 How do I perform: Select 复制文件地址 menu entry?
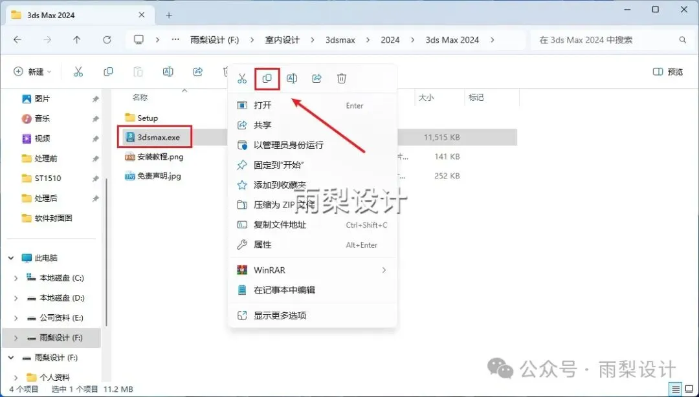pos(313,225)
